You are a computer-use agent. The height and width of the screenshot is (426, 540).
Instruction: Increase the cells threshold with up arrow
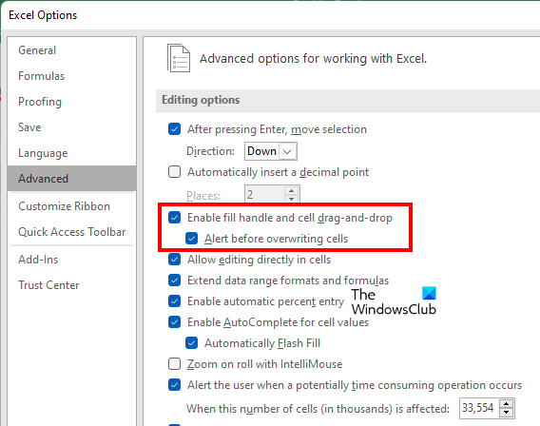[506, 404]
